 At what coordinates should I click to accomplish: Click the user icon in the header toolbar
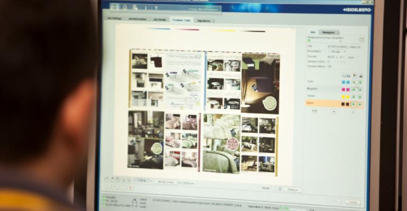click(x=135, y=7)
